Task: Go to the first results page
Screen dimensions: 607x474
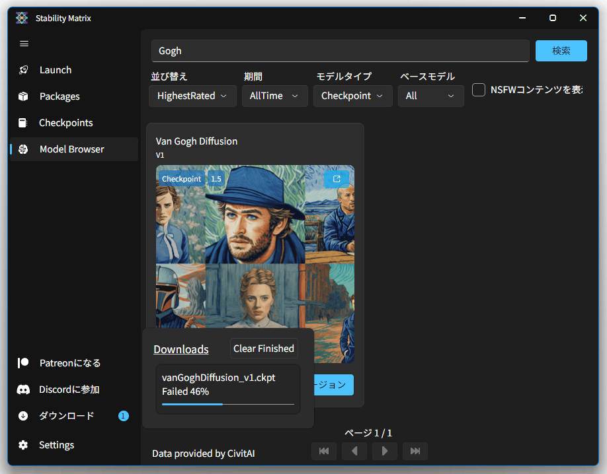Action: 324,451
